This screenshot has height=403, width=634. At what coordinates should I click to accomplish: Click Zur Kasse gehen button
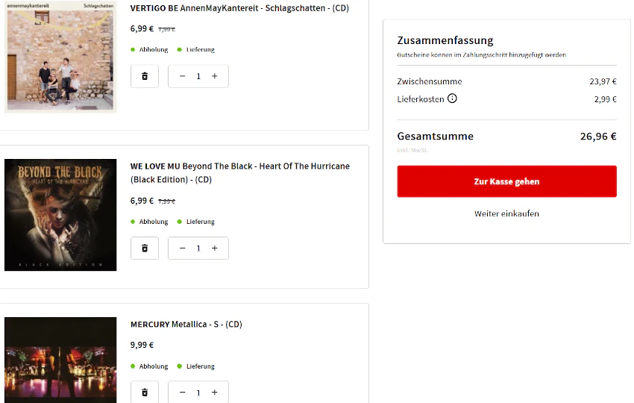click(506, 181)
